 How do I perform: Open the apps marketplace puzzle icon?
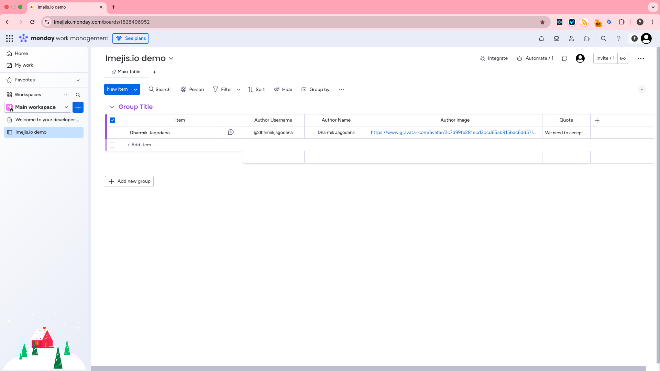tap(587, 38)
